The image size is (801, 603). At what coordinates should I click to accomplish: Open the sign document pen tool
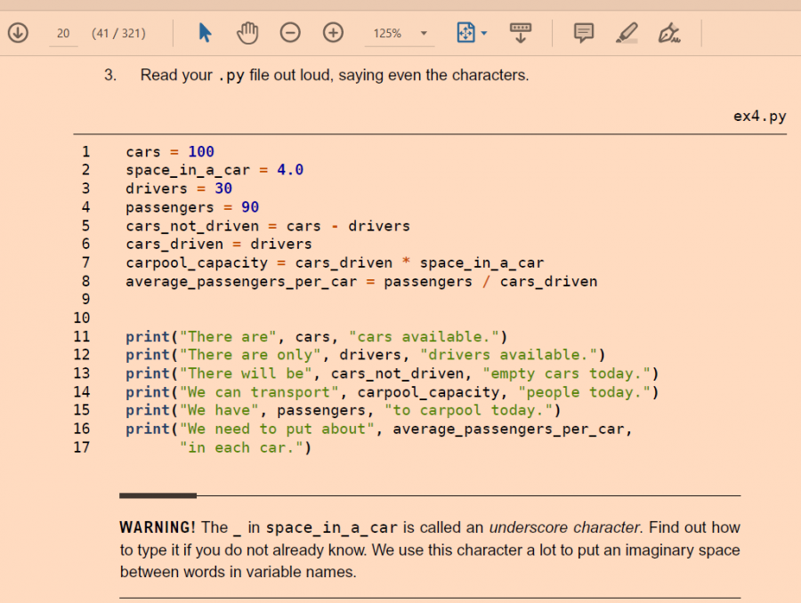click(669, 34)
